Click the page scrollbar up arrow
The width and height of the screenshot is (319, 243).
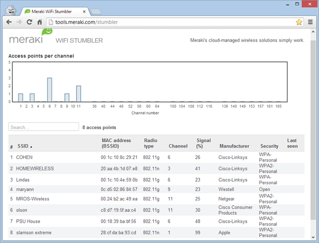click(313, 32)
